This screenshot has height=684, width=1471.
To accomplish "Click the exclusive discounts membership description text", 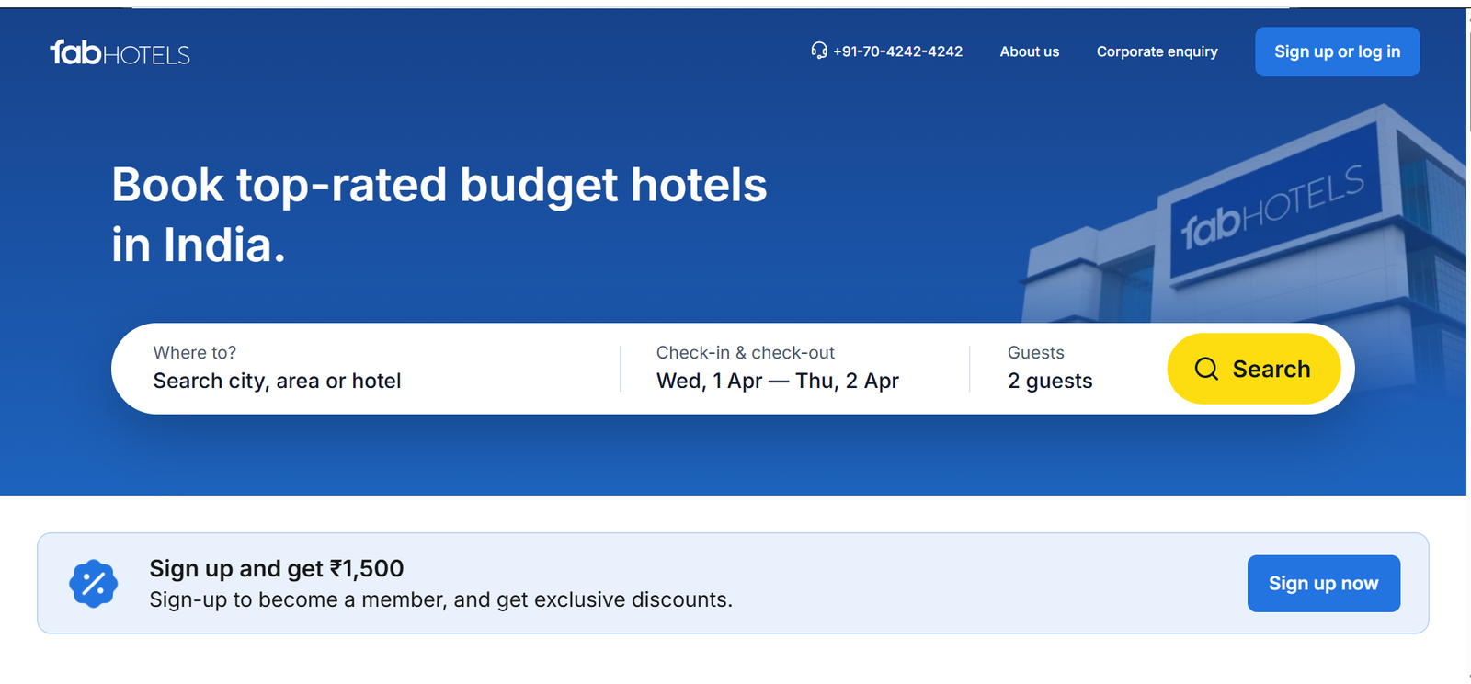I will [440, 599].
